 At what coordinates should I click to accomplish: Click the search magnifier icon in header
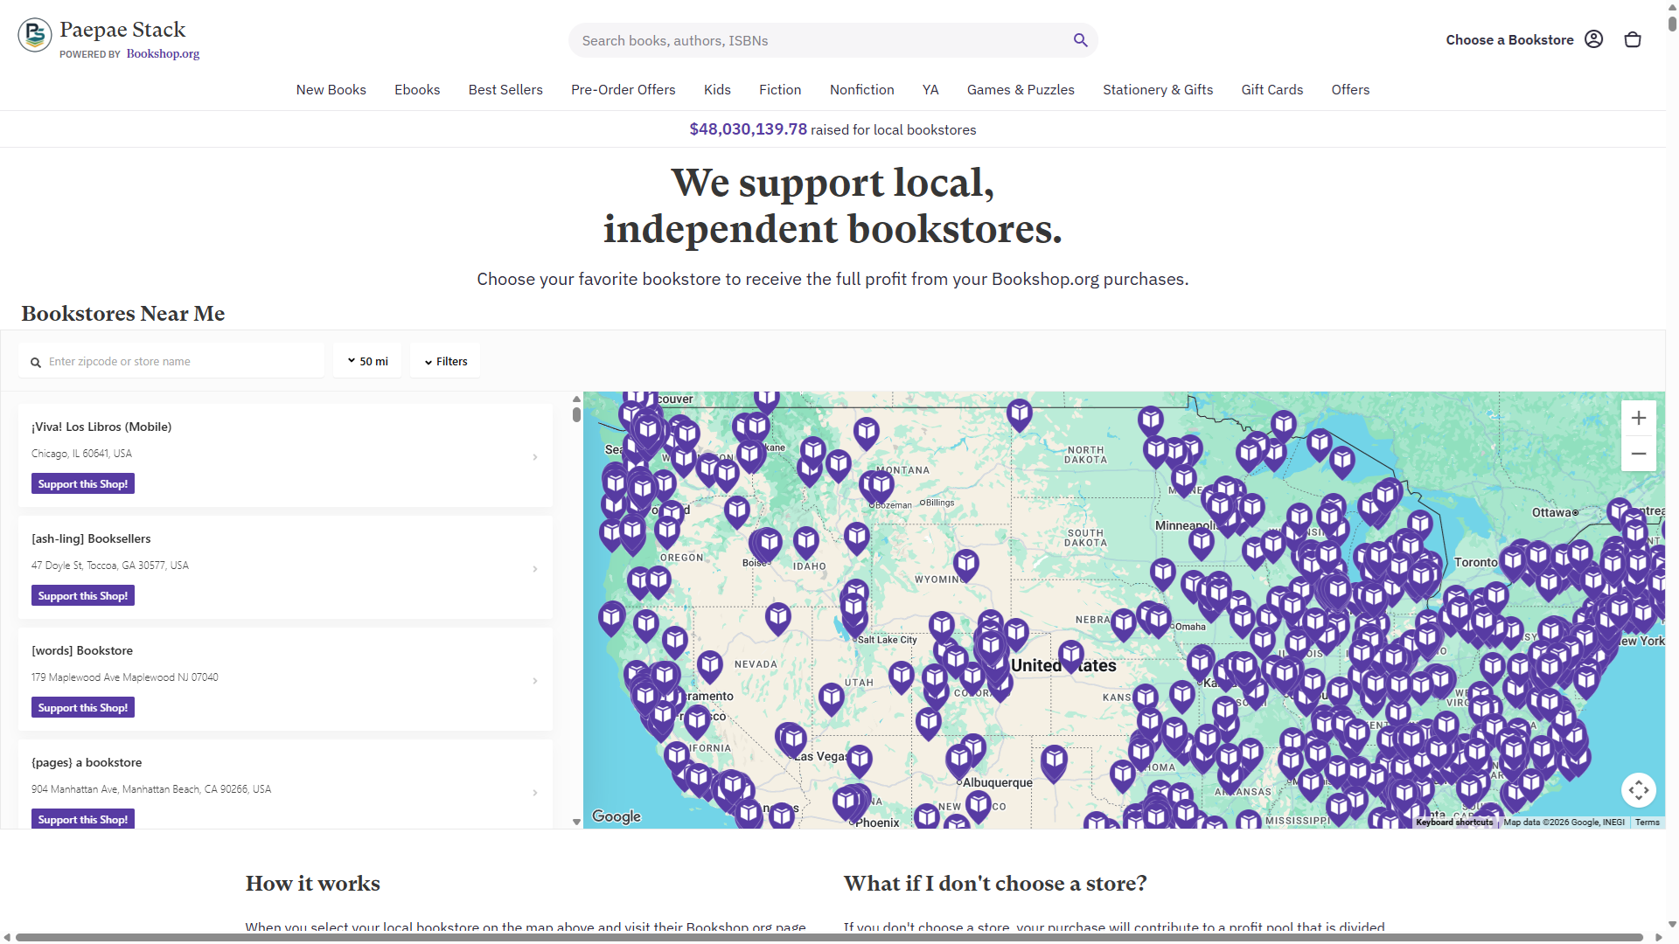pyautogui.click(x=1081, y=40)
